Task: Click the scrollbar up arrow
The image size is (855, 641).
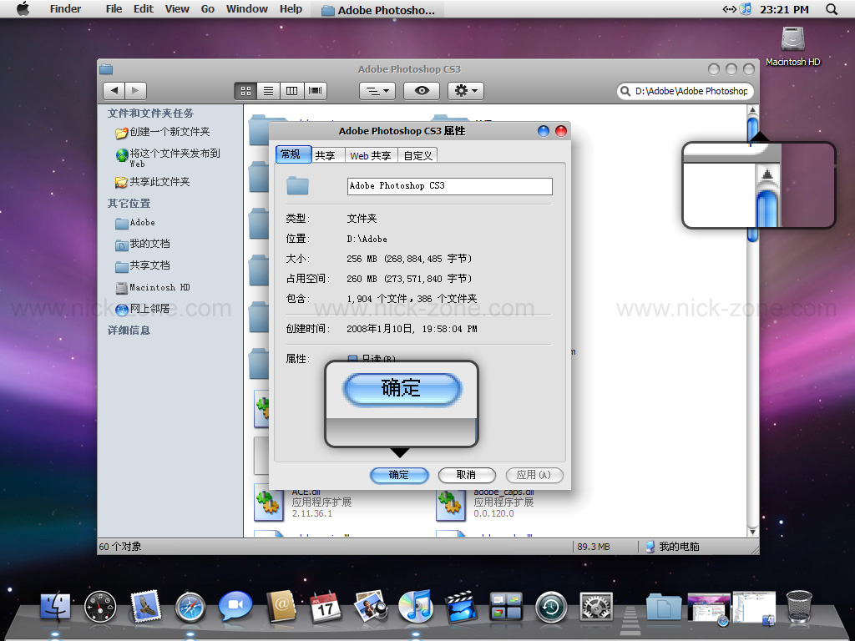Action: pos(752,110)
